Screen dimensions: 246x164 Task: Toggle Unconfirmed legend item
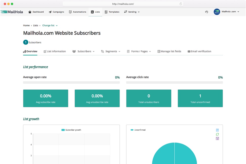(138, 130)
